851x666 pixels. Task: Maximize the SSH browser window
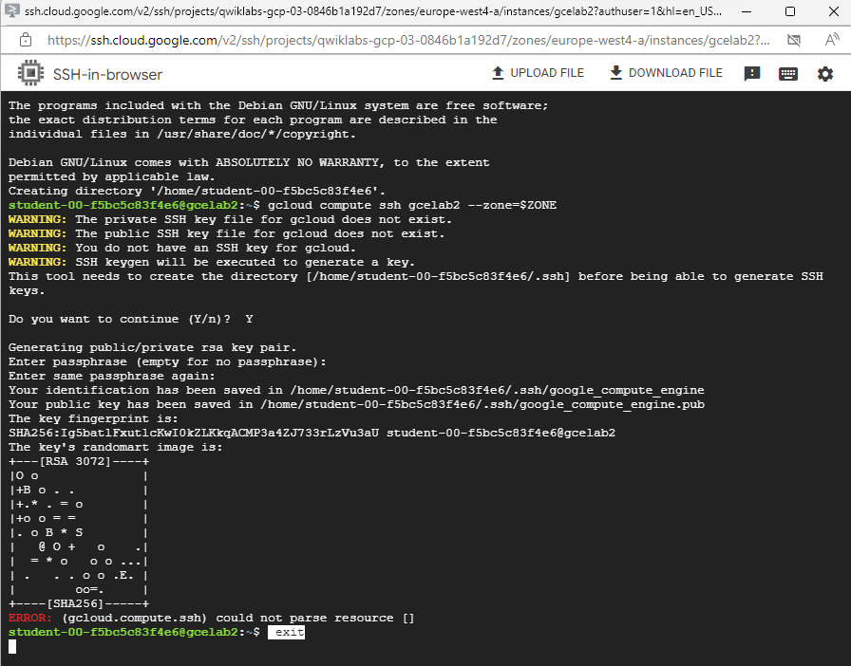(790, 11)
